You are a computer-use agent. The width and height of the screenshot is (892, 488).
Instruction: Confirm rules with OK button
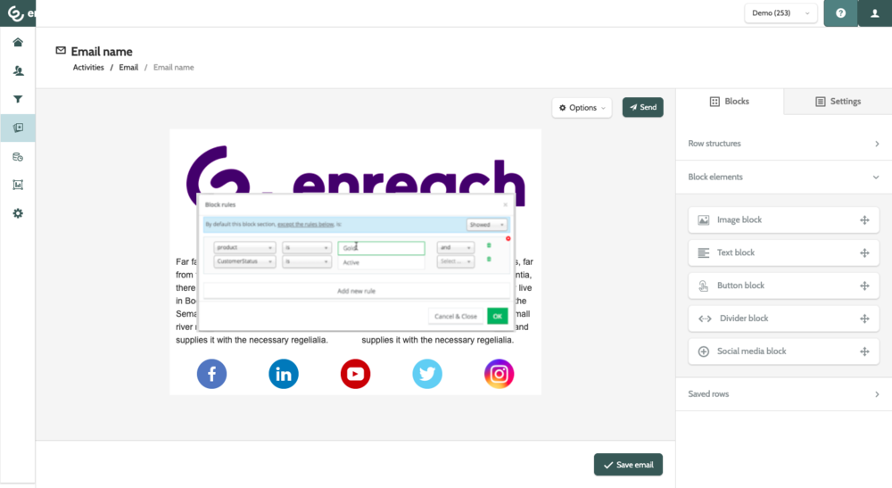tap(497, 316)
